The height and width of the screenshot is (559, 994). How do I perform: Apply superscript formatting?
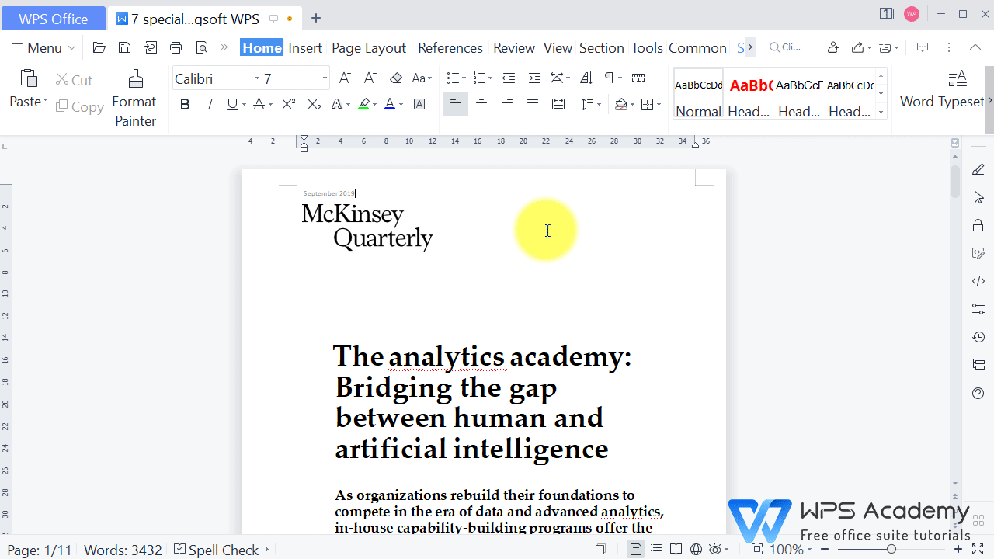[x=288, y=104]
